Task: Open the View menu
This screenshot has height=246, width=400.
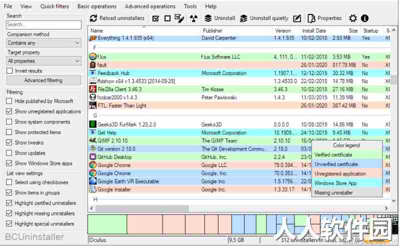Action: pyautogui.click(x=26, y=6)
